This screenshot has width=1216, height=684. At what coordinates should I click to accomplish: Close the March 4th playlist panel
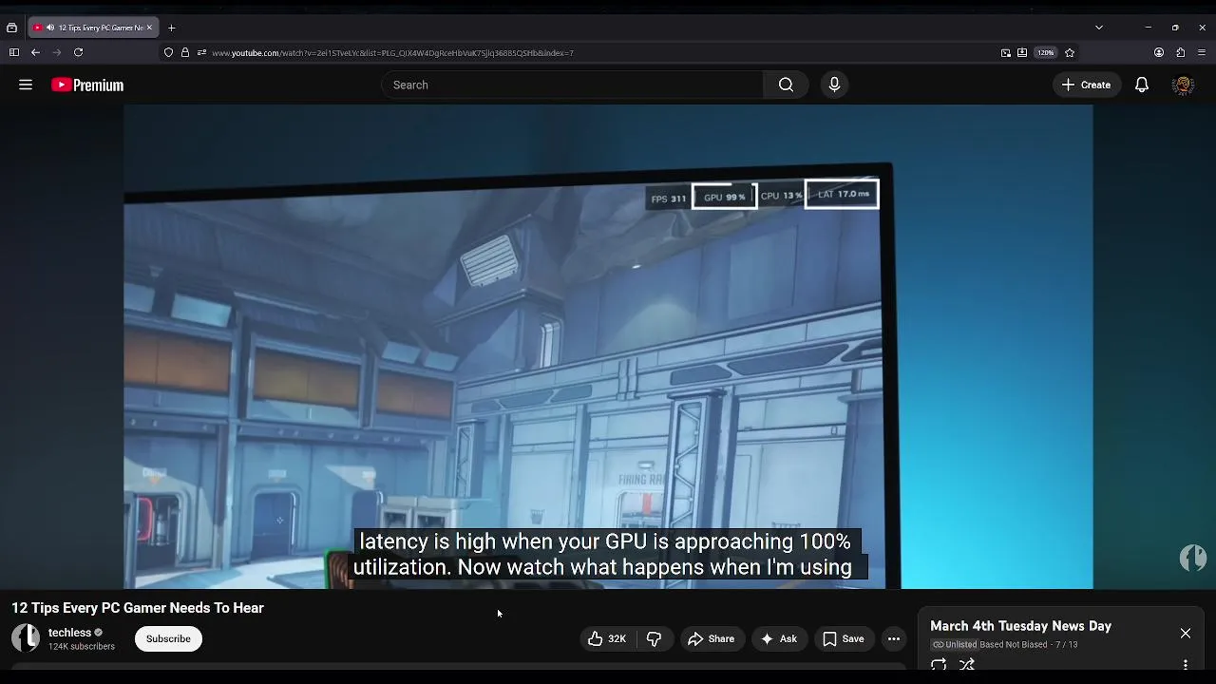coord(1185,633)
